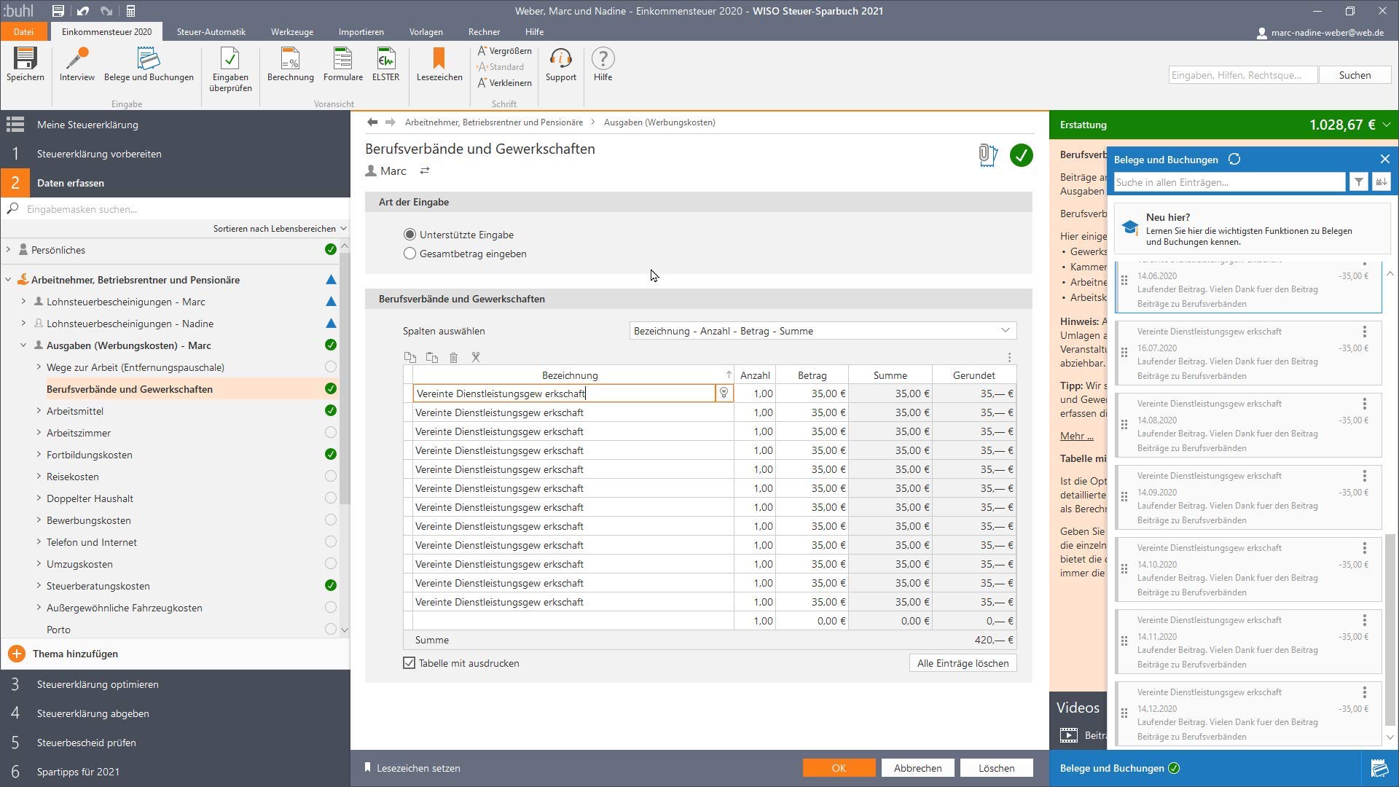
Task: Open the Hilfe ribbon icon
Action: pyautogui.click(x=603, y=64)
